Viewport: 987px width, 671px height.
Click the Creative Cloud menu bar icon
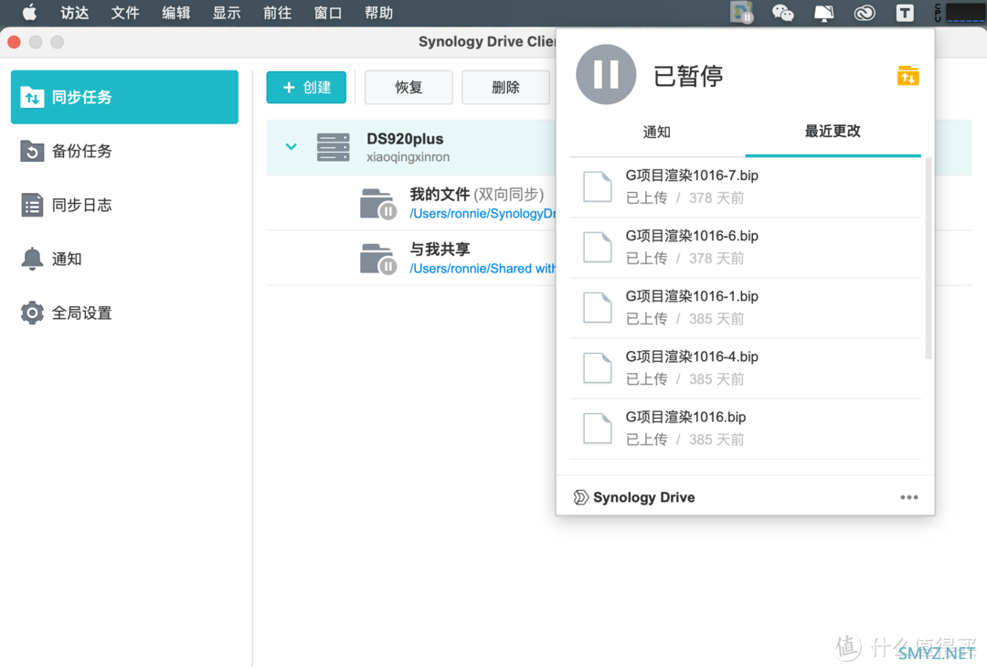click(865, 13)
